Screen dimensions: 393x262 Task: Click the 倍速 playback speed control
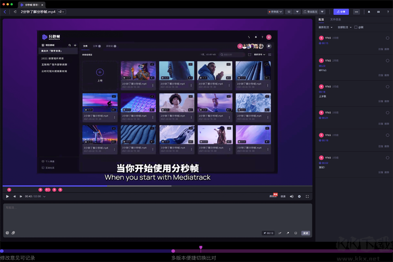[283, 196]
